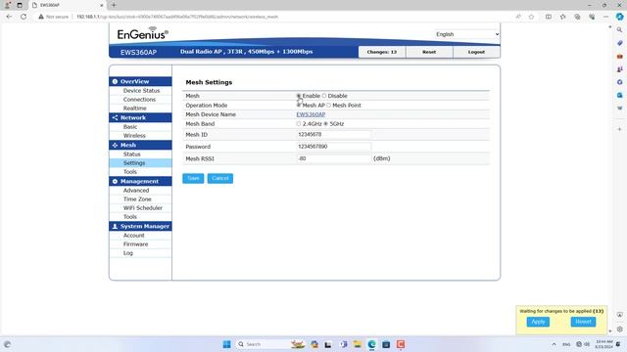Select Mesh Enable radio button

(x=299, y=96)
